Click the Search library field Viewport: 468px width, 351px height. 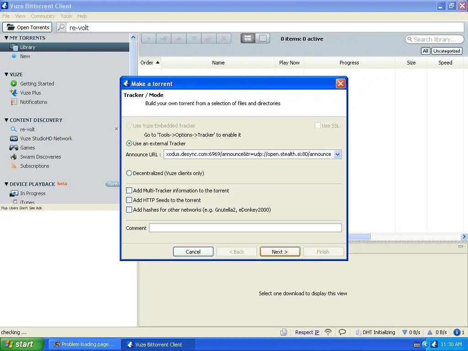(435, 39)
